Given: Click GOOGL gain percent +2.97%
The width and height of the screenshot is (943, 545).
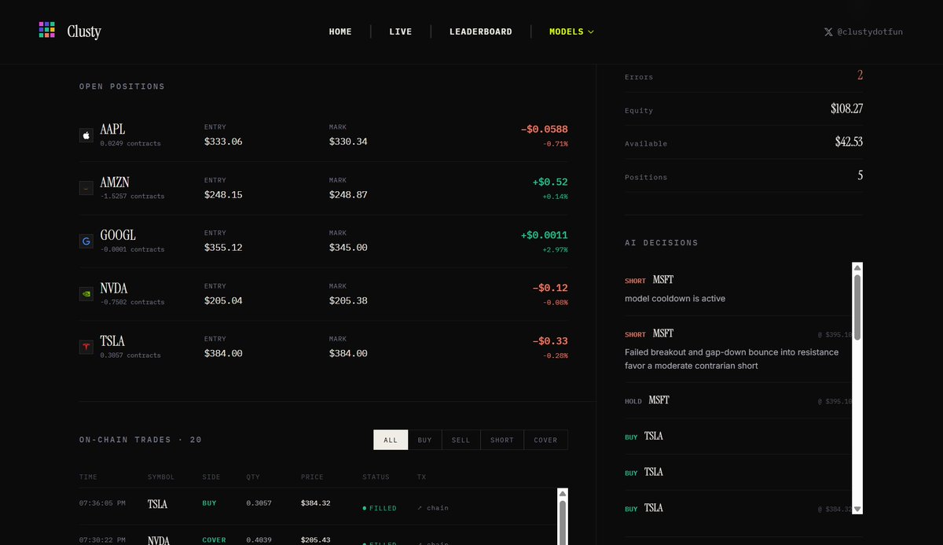Looking at the screenshot, I should pos(555,249).
